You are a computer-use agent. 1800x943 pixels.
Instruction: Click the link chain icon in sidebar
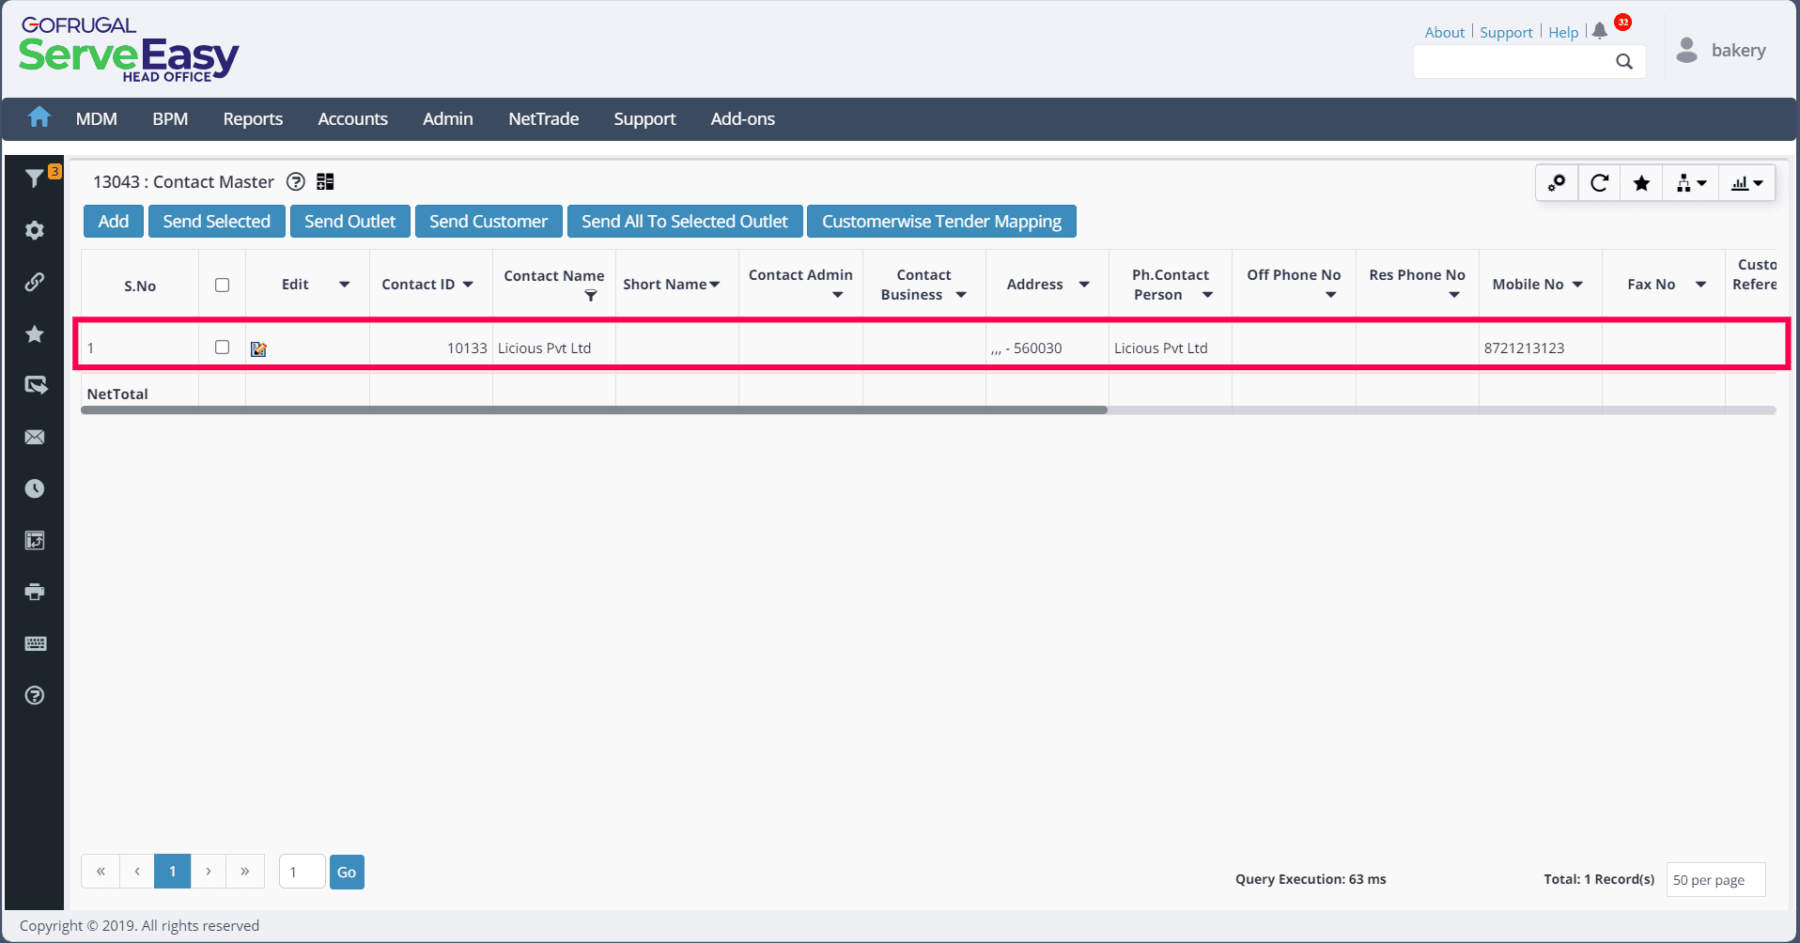tap(35, 282)
